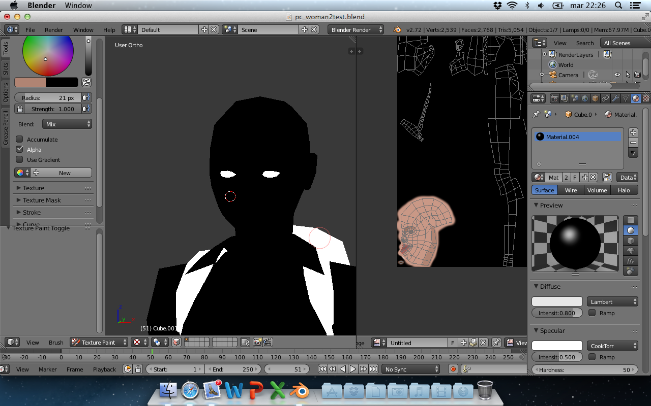Open the Modifiers wrench tab in Properties
Screen dimensions: 651x406
pyautogui.click(x=615, y=98)
